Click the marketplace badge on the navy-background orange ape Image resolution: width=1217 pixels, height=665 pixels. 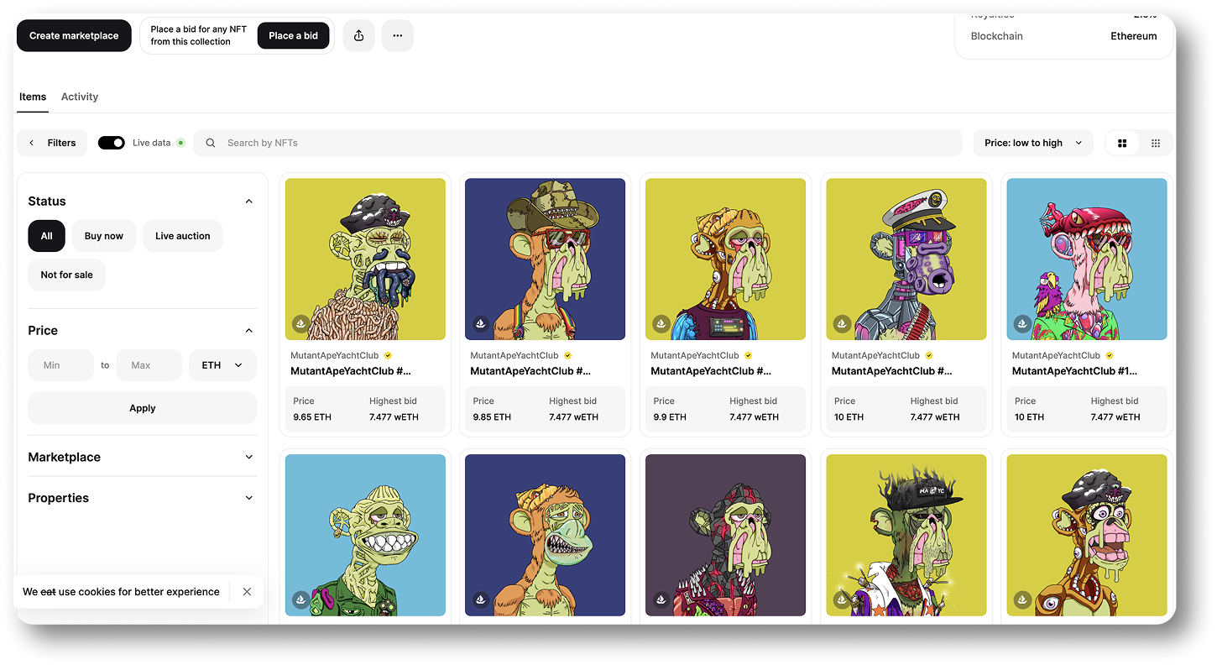click(x=481, y=600)
